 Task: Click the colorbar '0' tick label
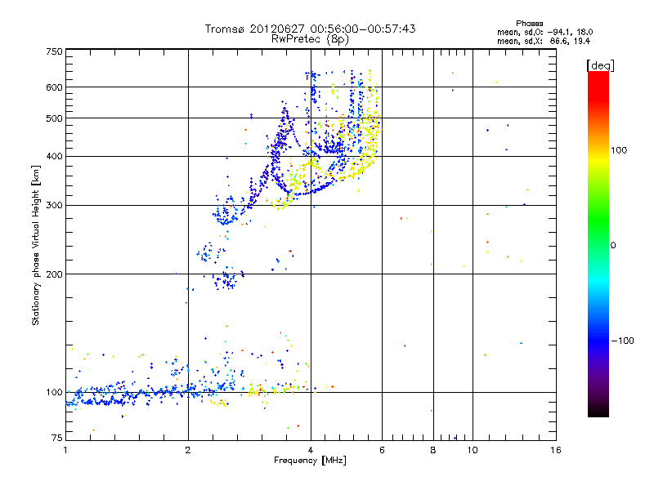tap(613, 246)
